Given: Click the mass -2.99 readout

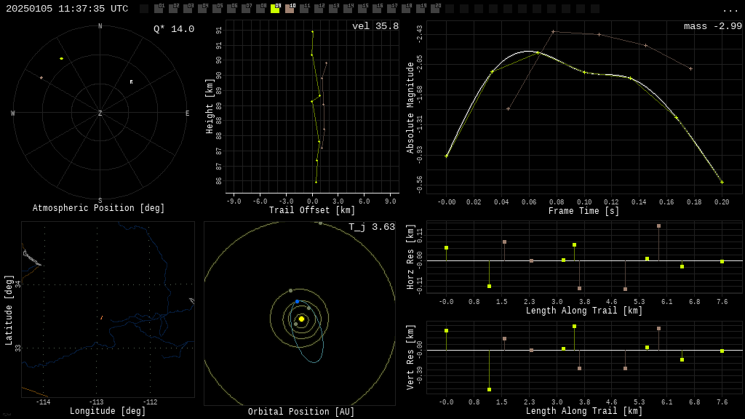Looking at the screenshot, I should click(713, 26).
